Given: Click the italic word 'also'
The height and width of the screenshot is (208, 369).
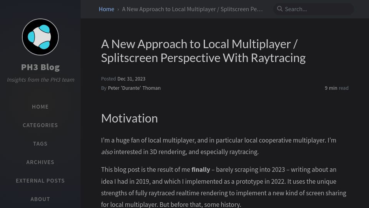Looking at the screenshot, I should (107, 152).
